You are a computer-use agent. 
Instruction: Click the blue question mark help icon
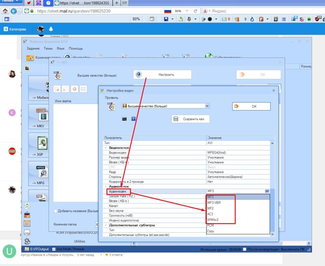click(x=134, y=119)
